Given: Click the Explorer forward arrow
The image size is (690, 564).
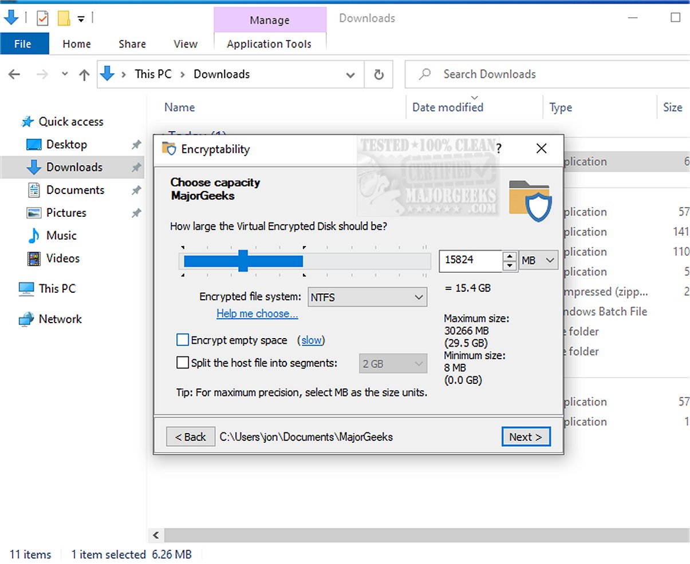Looking at the screenshot, I should click(42, 74).
